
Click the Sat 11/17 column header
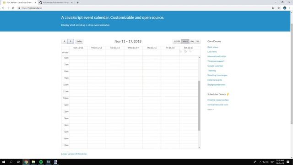tap(189, 48)
